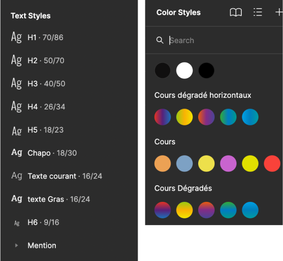
Task: Click the magnifying glass search icon
Action: pos(160,40)
